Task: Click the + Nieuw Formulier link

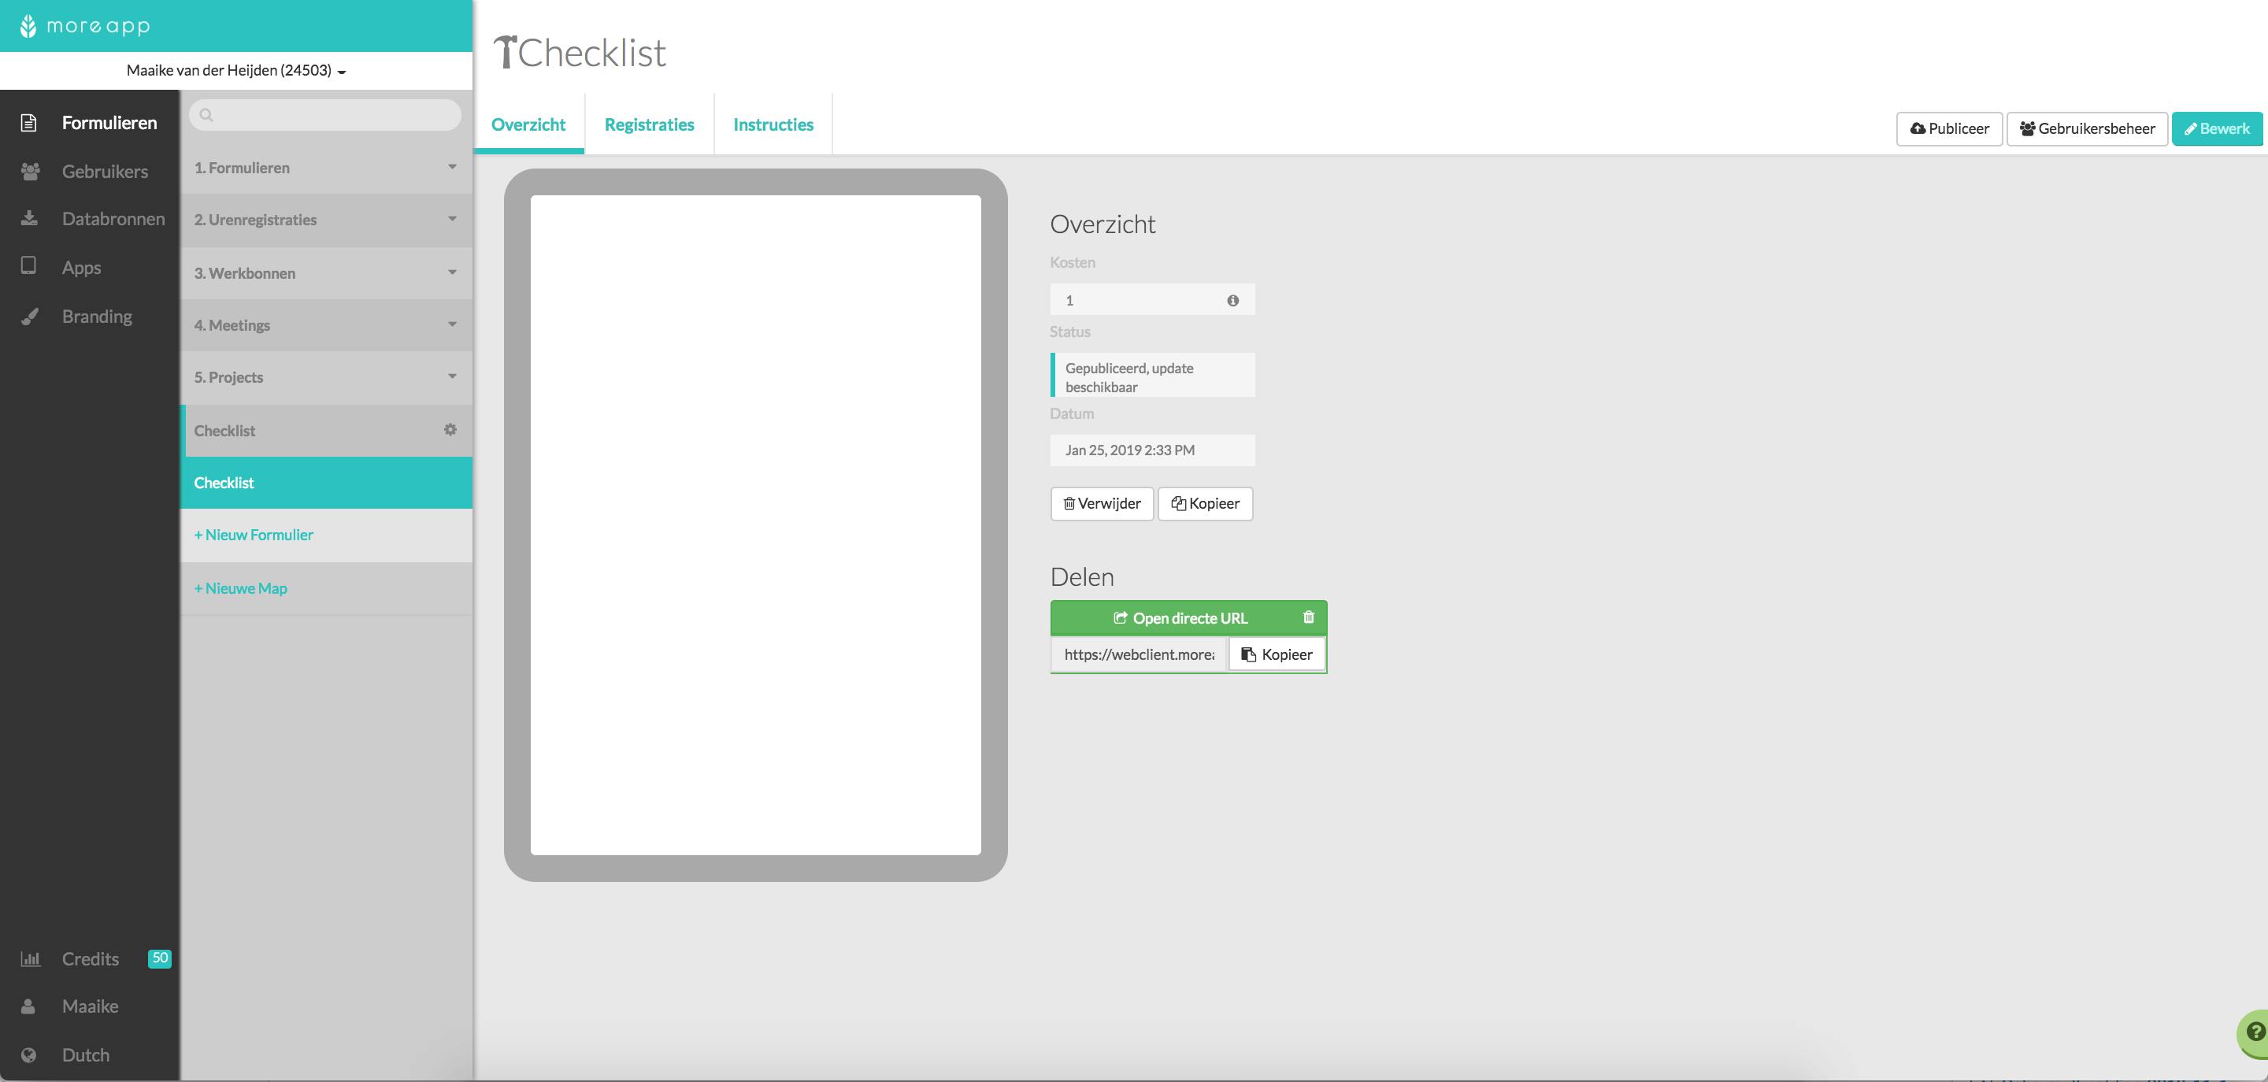Action: [x=254, y=535]
